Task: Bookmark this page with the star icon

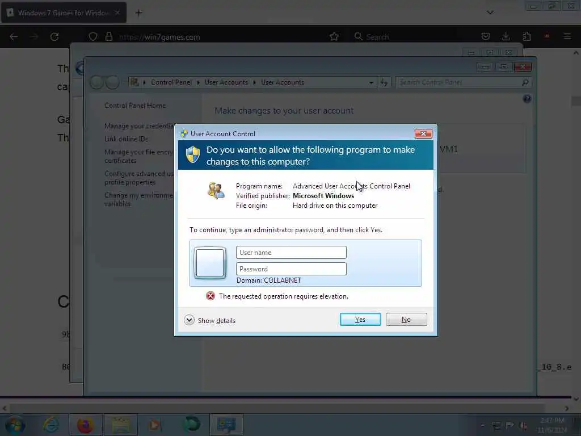Action: (334, 37)
